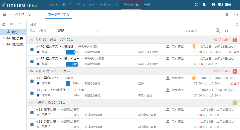240x130 pixels.
Task: Switch to the タイムシート menu
Action: (109, 5)
